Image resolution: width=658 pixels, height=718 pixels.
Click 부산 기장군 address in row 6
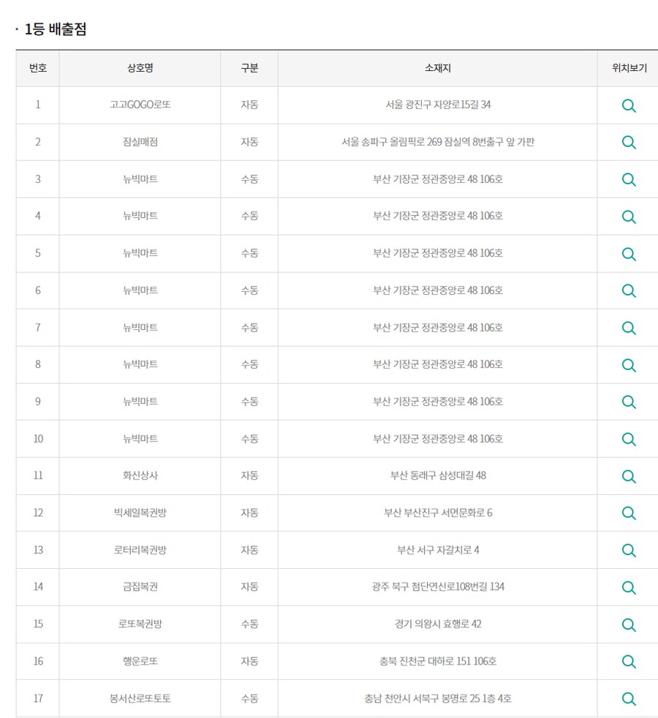click(438, 290)
